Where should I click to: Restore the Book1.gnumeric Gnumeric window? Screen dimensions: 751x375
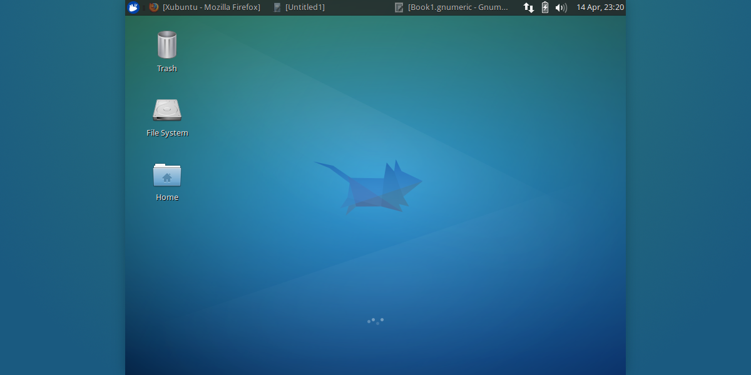pos(452,7)
